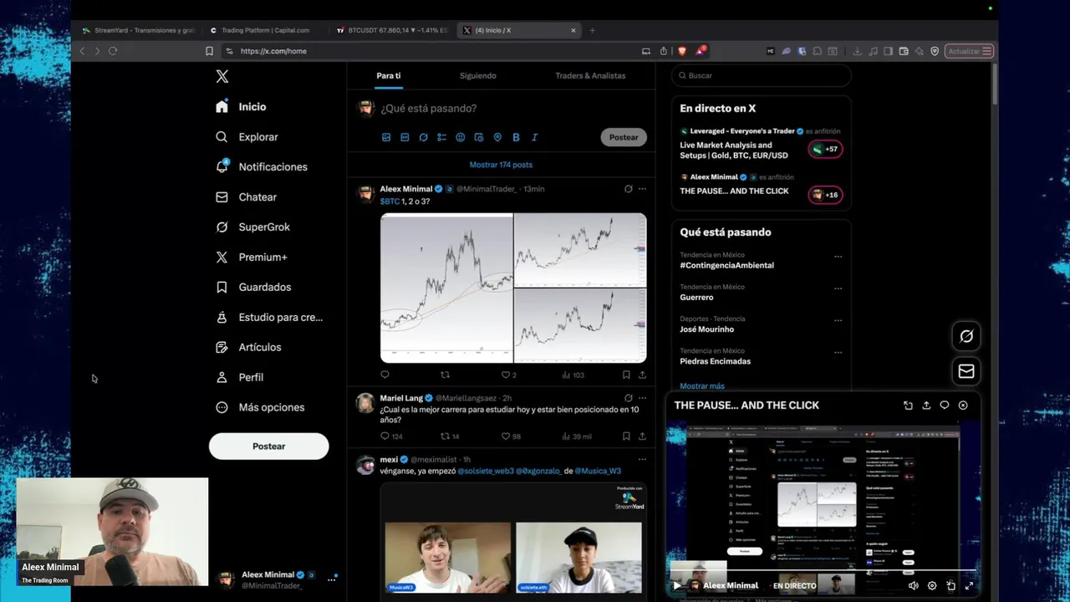Like Aleex Minimal's $BTC post
Image resolution: width=1070 pixels, height=602 pixels.
pos(508,375)
